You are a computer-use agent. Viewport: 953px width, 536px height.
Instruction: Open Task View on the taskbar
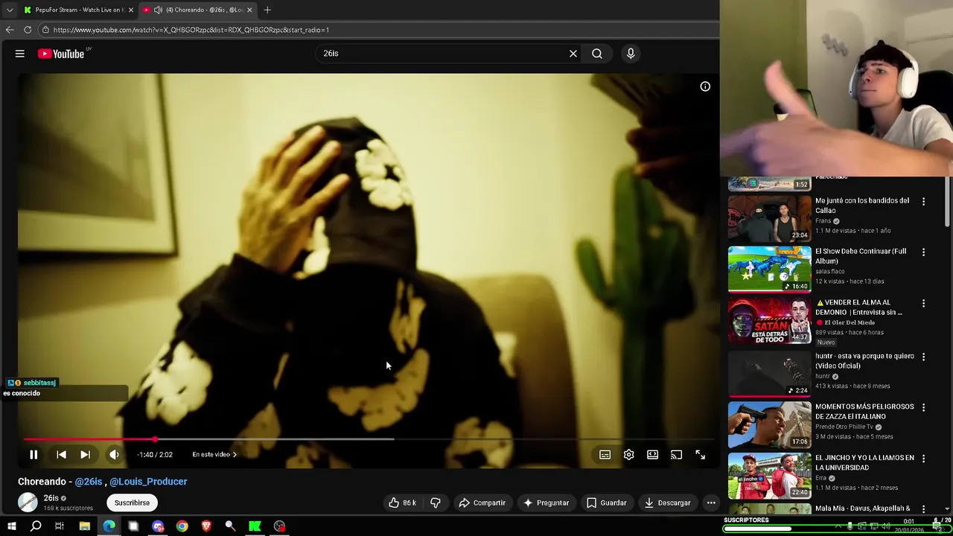pyautogui.click(x=60, y=526)
